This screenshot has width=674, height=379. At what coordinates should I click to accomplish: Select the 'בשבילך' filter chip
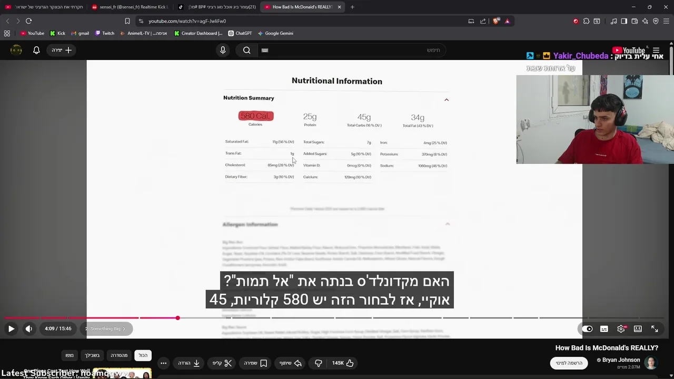tap(92, 355)
